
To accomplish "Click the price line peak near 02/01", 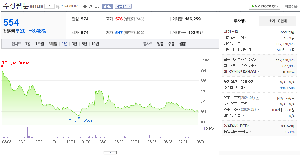I will [x=99, y=90].
